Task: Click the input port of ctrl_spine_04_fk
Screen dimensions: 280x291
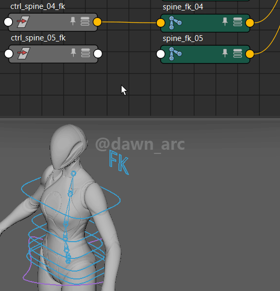Action: pos(8,22)
